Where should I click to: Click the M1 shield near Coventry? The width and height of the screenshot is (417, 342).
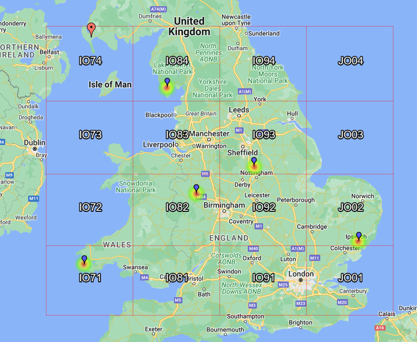pos(259,226)
